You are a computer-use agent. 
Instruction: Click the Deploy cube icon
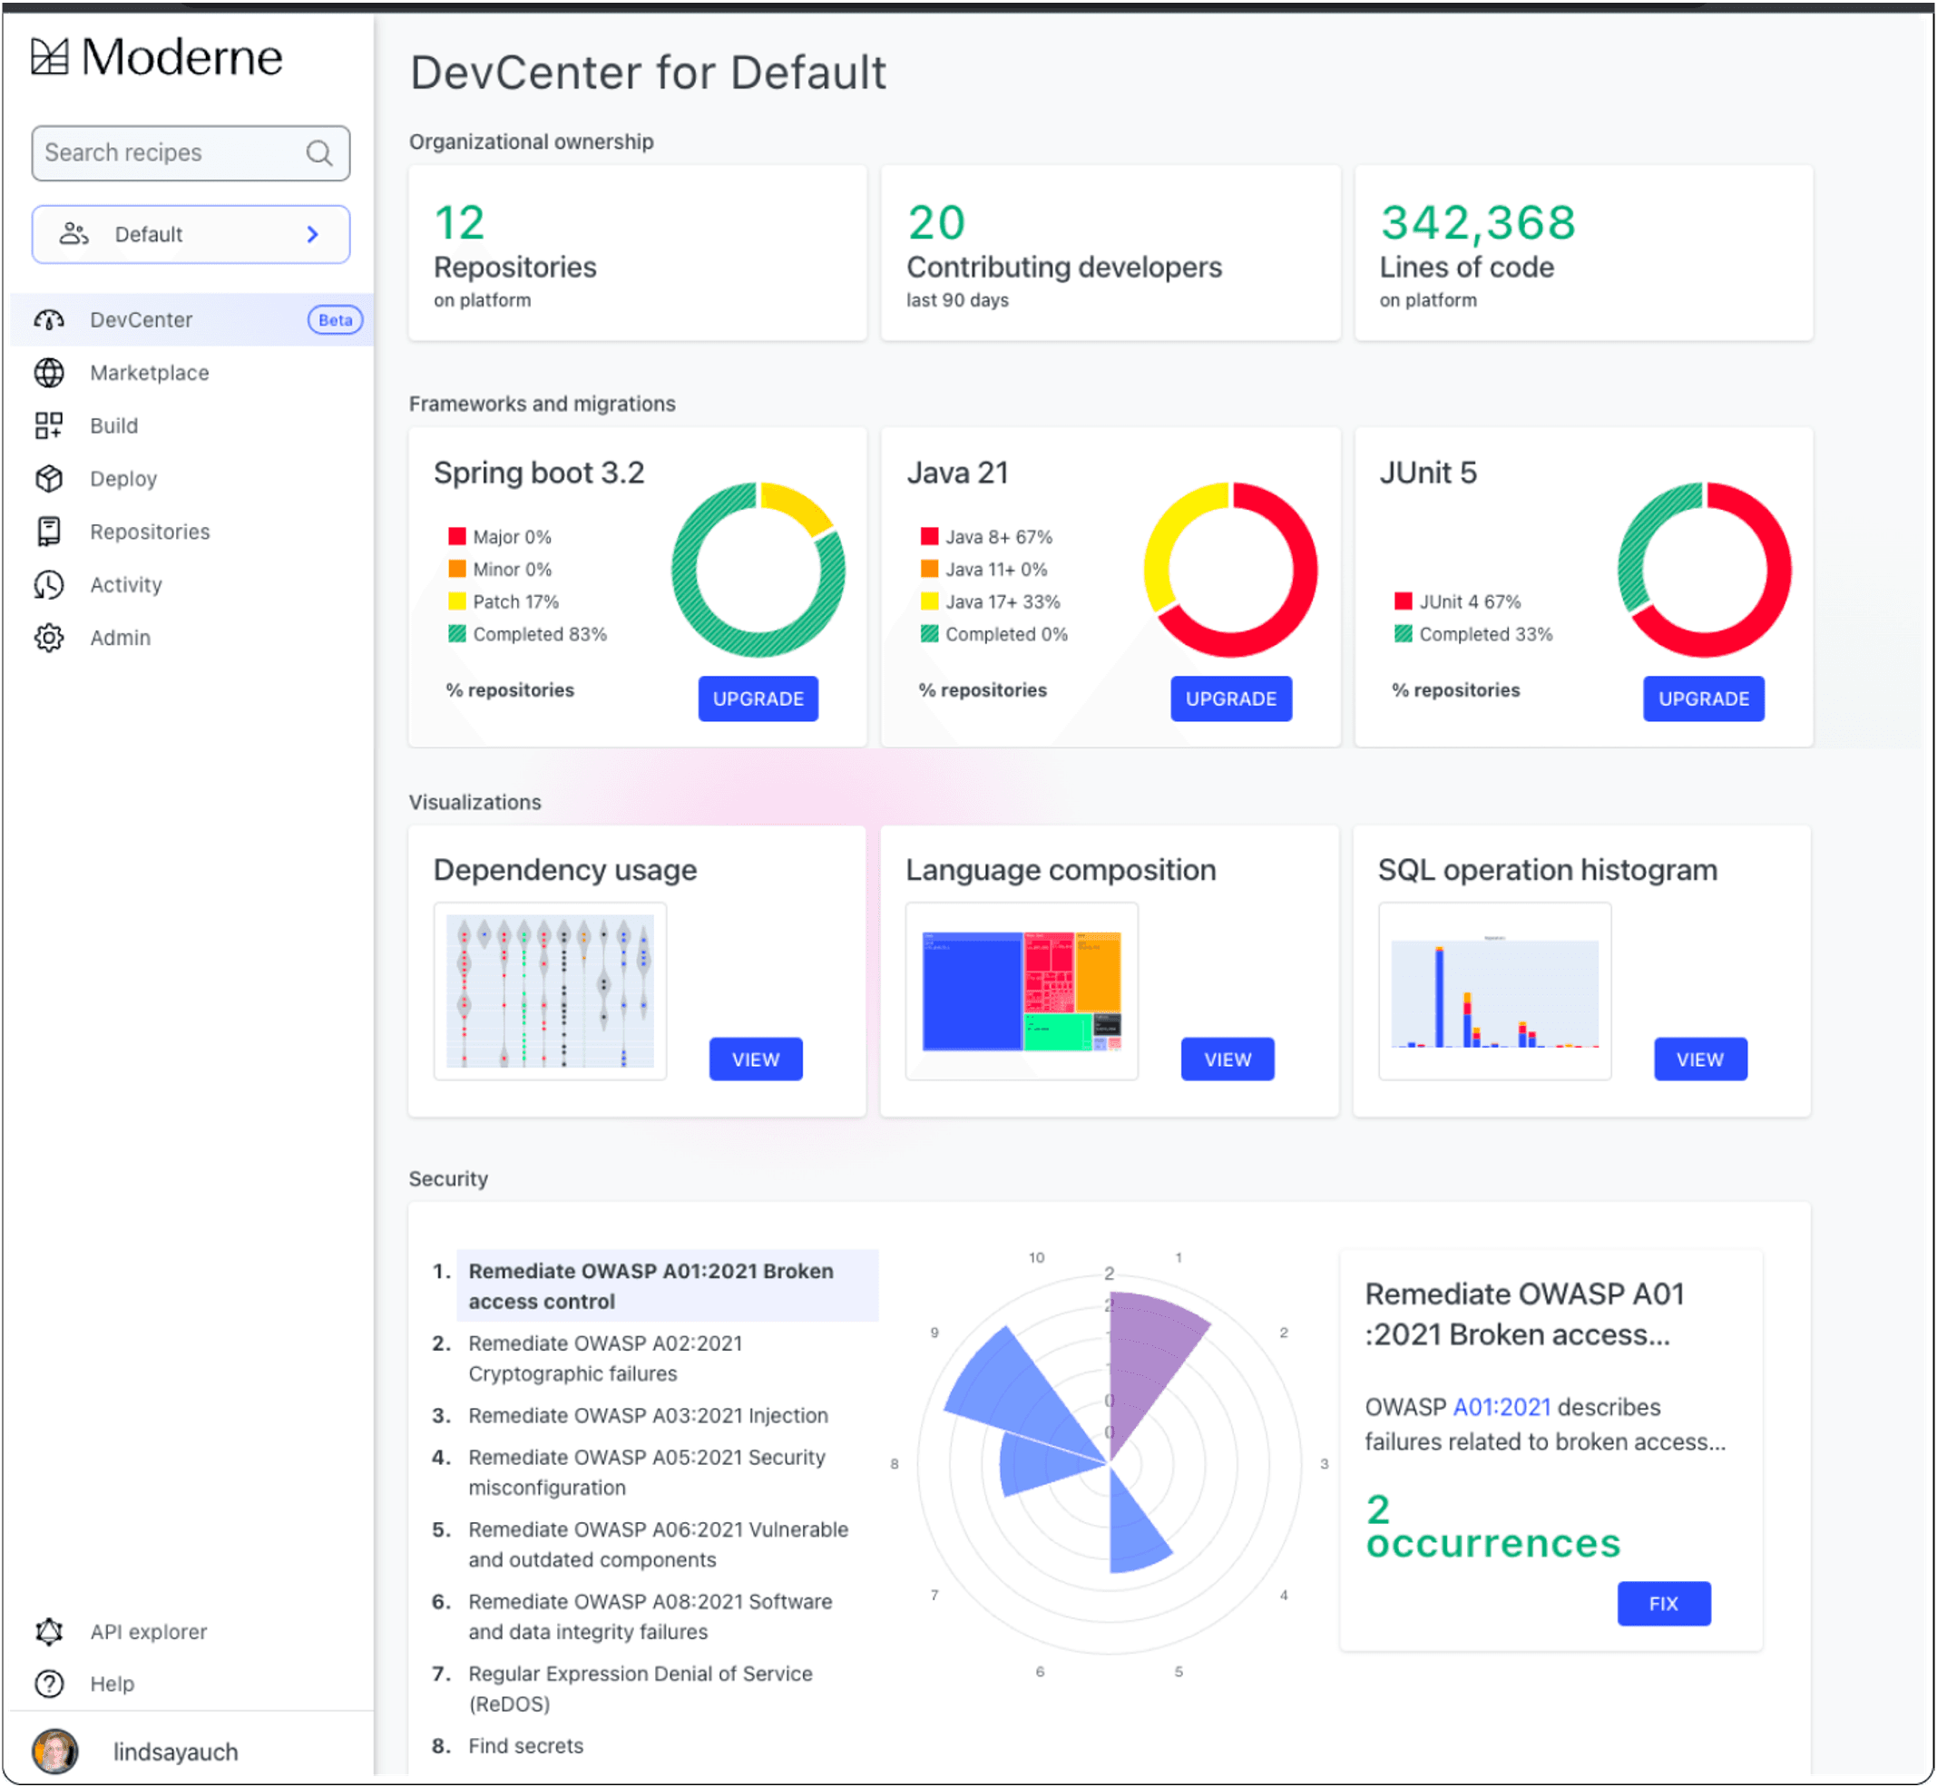click(x=48, y=480)
